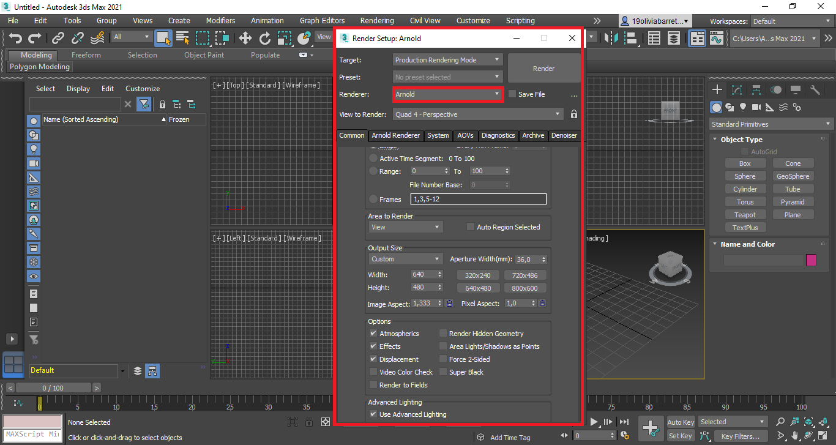Activate Select and Scale tool
The width and height of the screenshot is (836, 445).
click(285, 39)
